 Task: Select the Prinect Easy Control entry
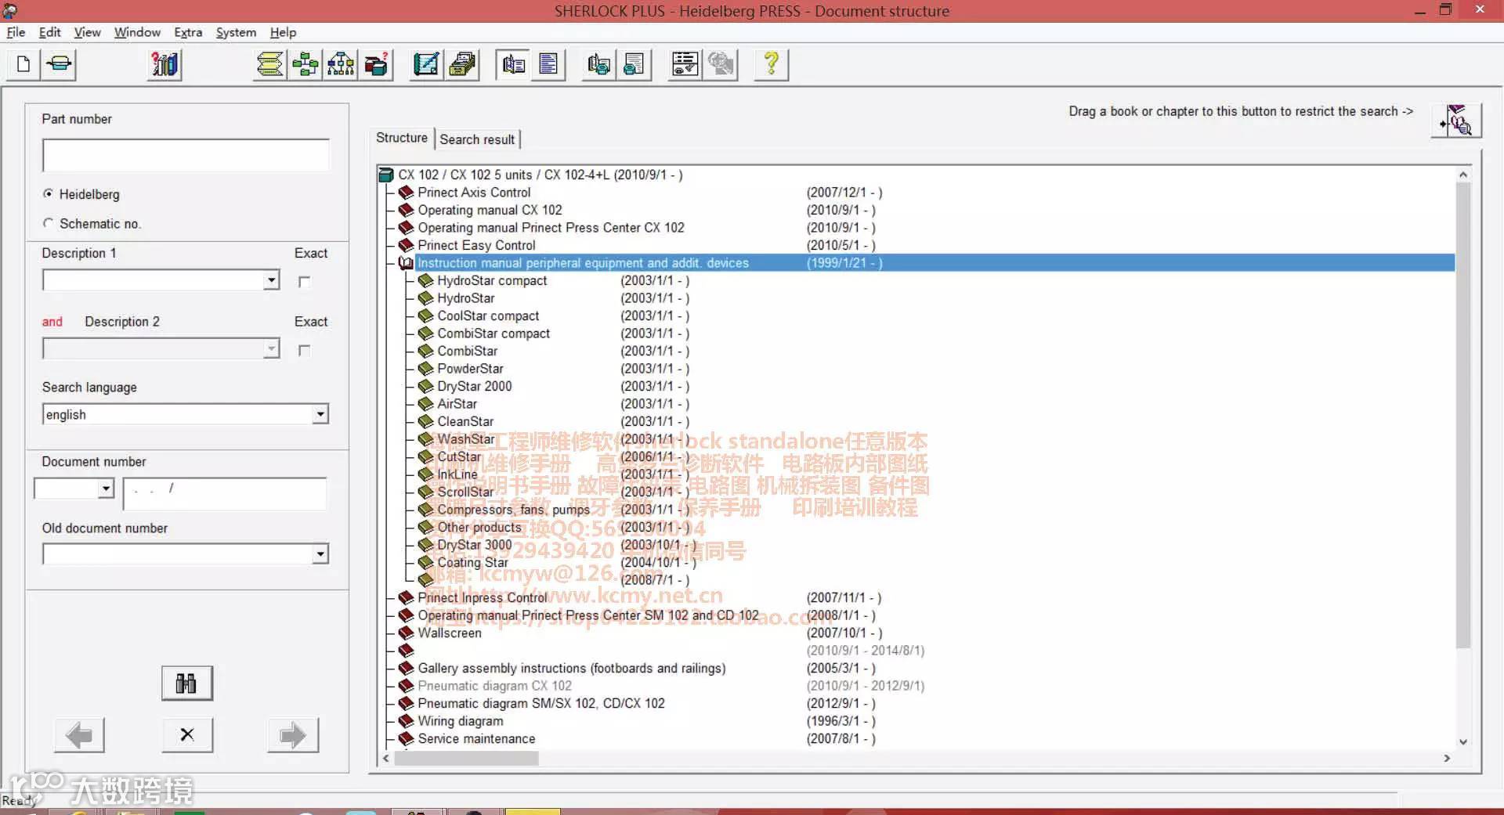(476, 245)
